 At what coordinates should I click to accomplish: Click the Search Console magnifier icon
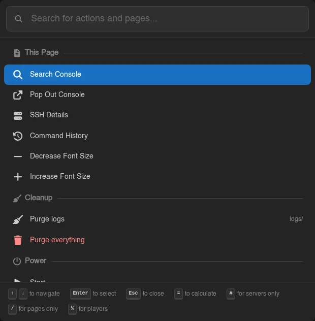tap(18, 75)
